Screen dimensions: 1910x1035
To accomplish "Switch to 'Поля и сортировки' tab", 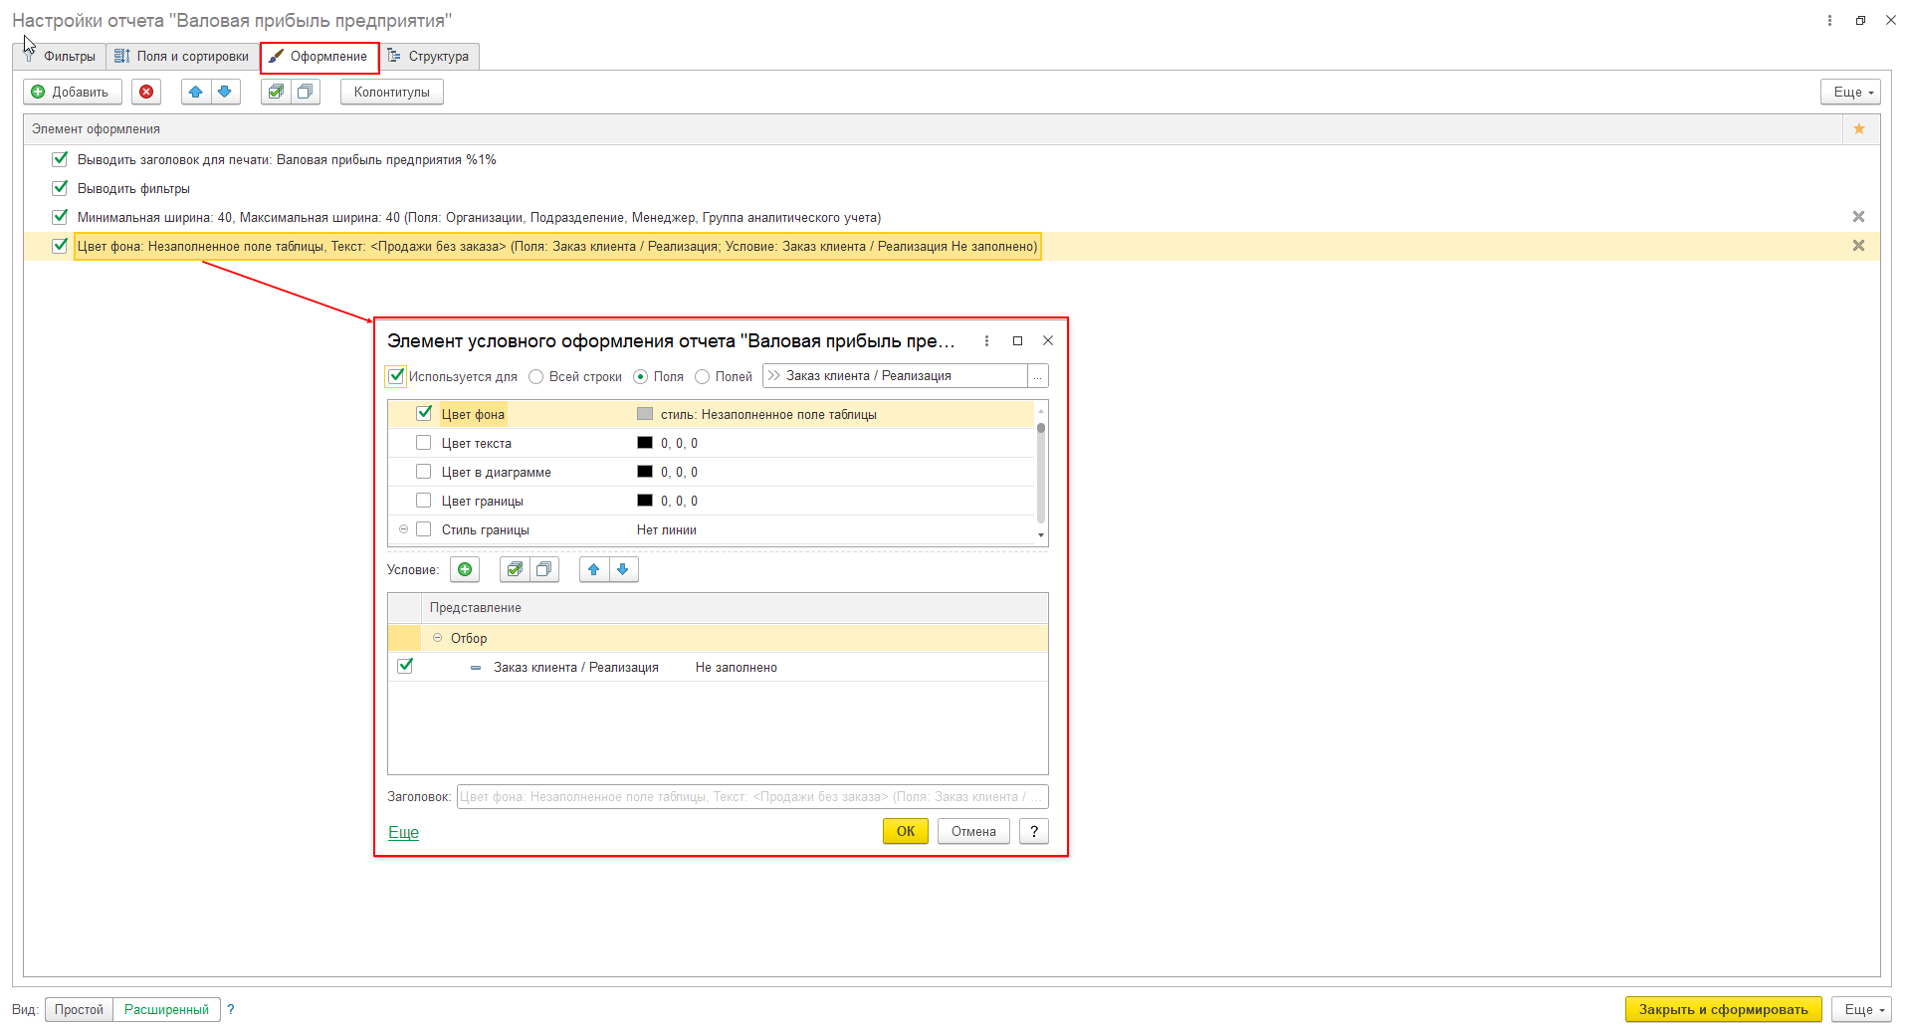I will click(182, 57).
